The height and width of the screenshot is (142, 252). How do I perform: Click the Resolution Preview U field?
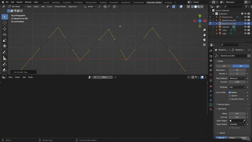(x=237, y=70)
